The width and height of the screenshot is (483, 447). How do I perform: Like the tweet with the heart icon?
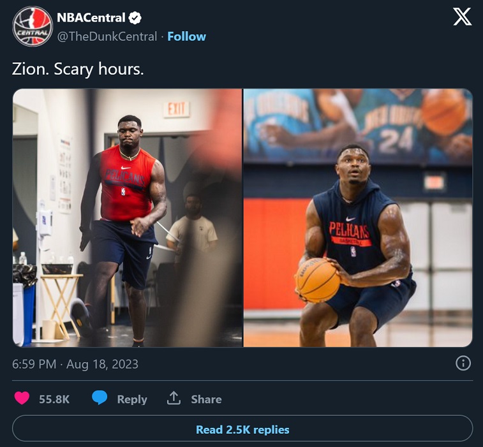[22, 399]
